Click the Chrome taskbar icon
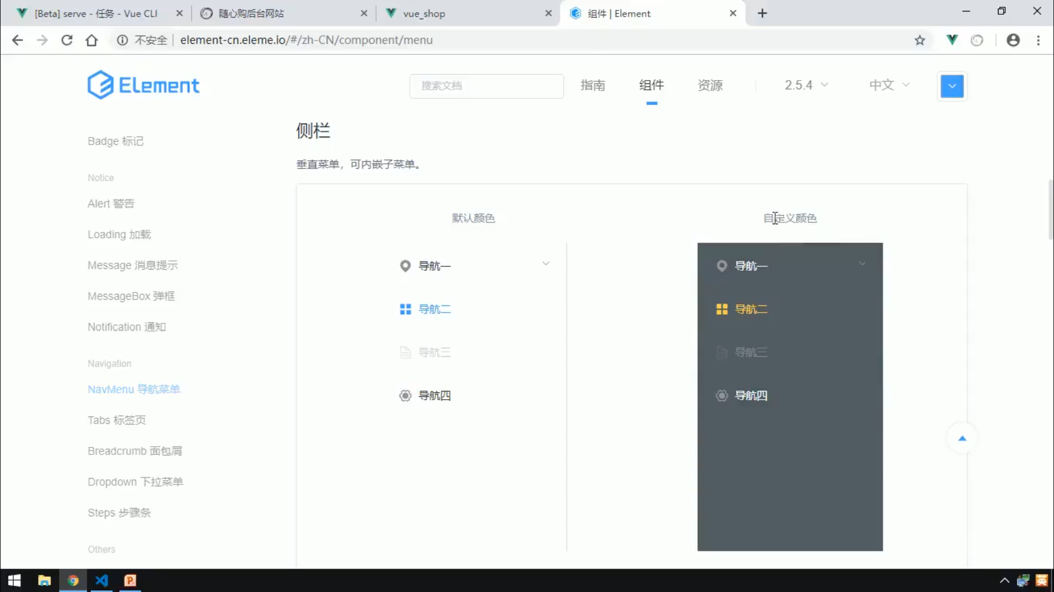 pyautogui.click(x=72, y=580)
